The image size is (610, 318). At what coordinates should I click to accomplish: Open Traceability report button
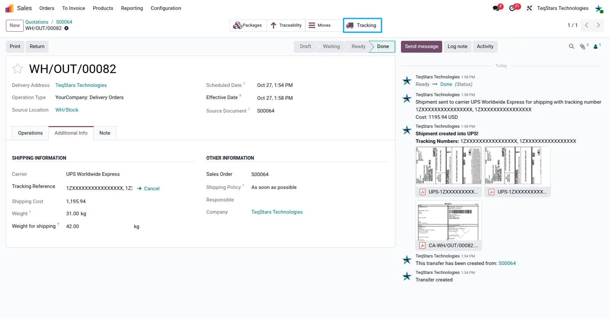click(286, 25)
